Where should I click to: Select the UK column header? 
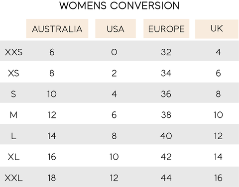[217, 29]
